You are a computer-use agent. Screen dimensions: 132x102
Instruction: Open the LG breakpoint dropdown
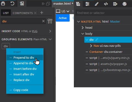[x=65, y=11]
